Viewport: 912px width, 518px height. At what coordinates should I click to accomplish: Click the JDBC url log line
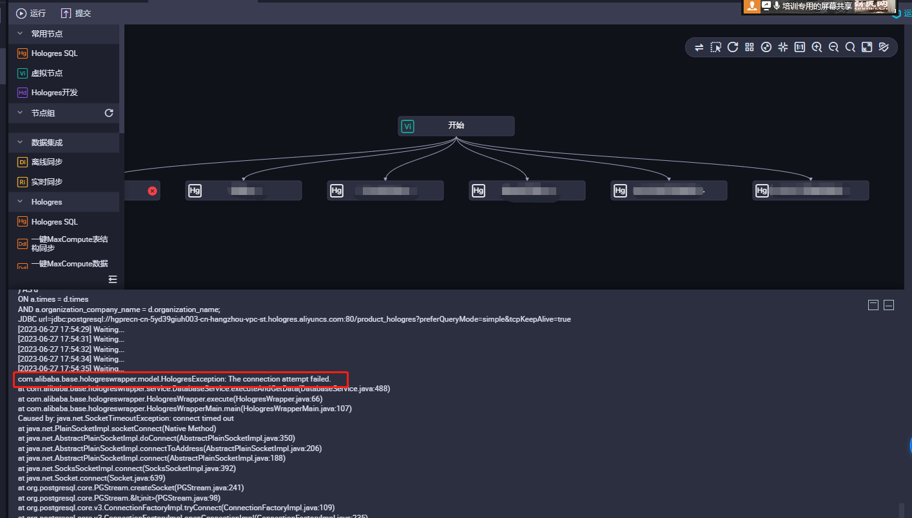click(x=294, y=319)
